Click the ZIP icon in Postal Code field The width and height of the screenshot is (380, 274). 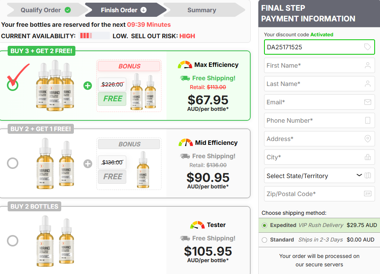point(368,193)
